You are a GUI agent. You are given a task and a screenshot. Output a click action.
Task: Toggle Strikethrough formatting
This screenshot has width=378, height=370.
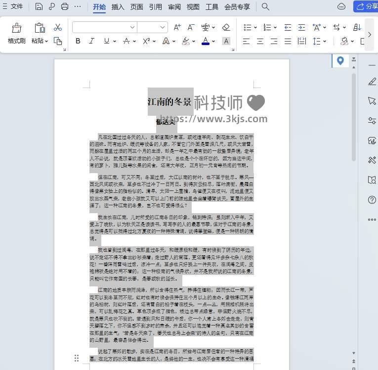(126, 41)
